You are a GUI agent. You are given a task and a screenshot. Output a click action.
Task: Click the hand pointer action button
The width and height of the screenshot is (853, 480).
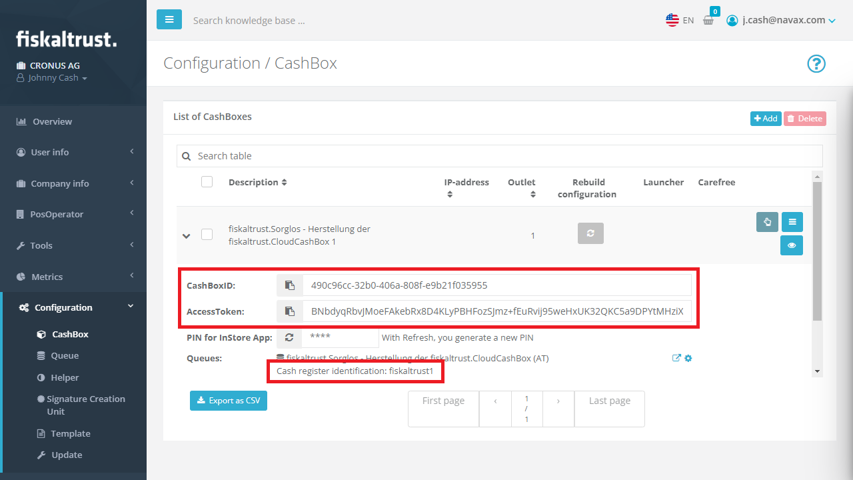767,222
